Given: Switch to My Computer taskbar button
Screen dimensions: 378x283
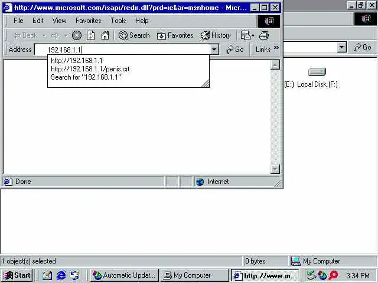Looking at the screenshot, I should [x=194, y=275].
